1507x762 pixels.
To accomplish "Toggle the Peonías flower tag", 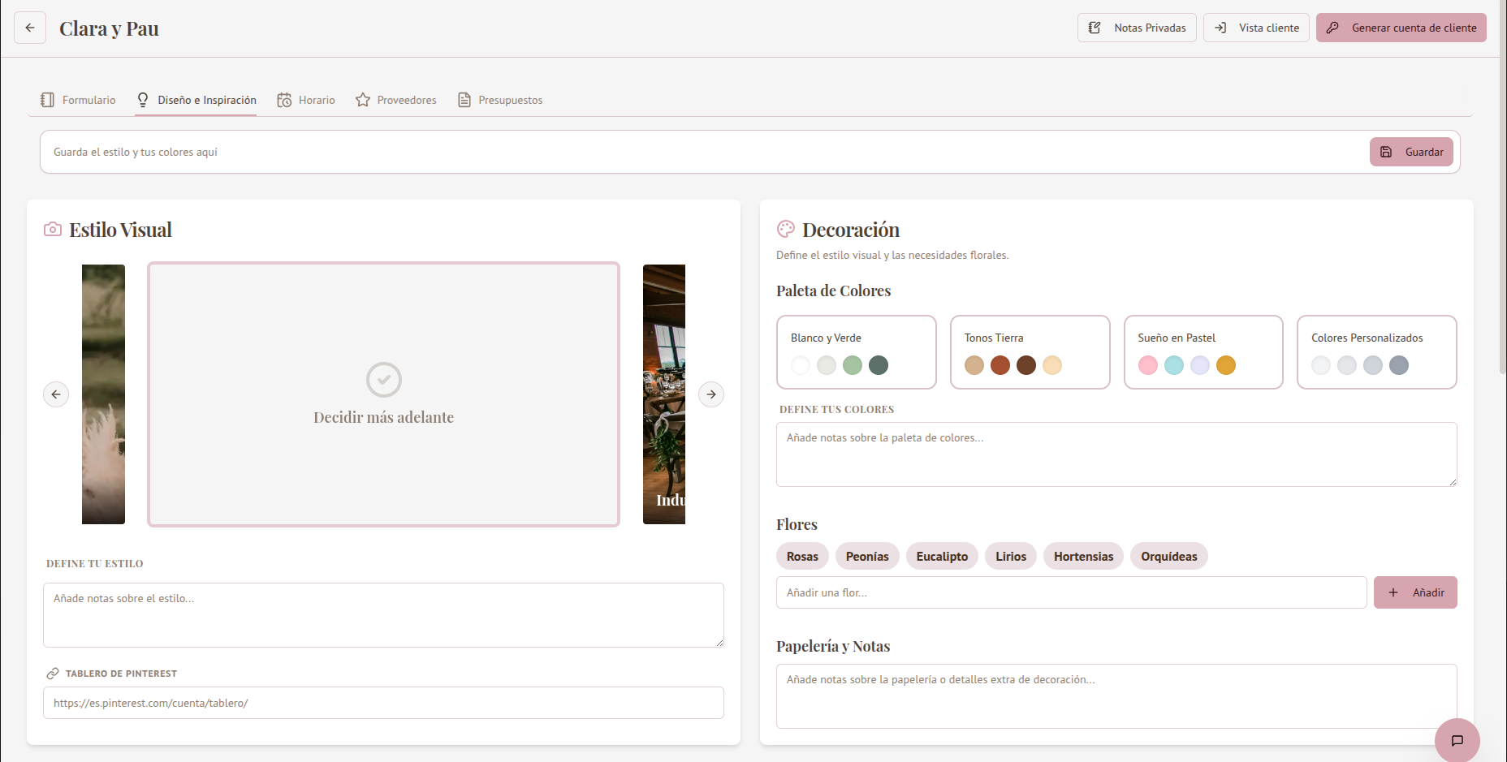I will [867, 557].
